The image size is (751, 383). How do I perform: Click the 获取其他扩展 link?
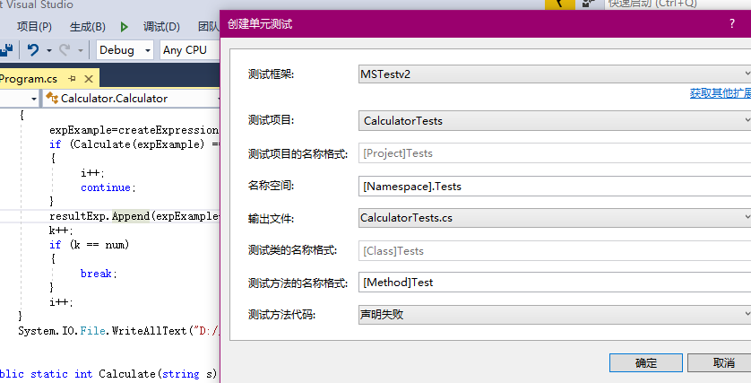coord(720,93)
